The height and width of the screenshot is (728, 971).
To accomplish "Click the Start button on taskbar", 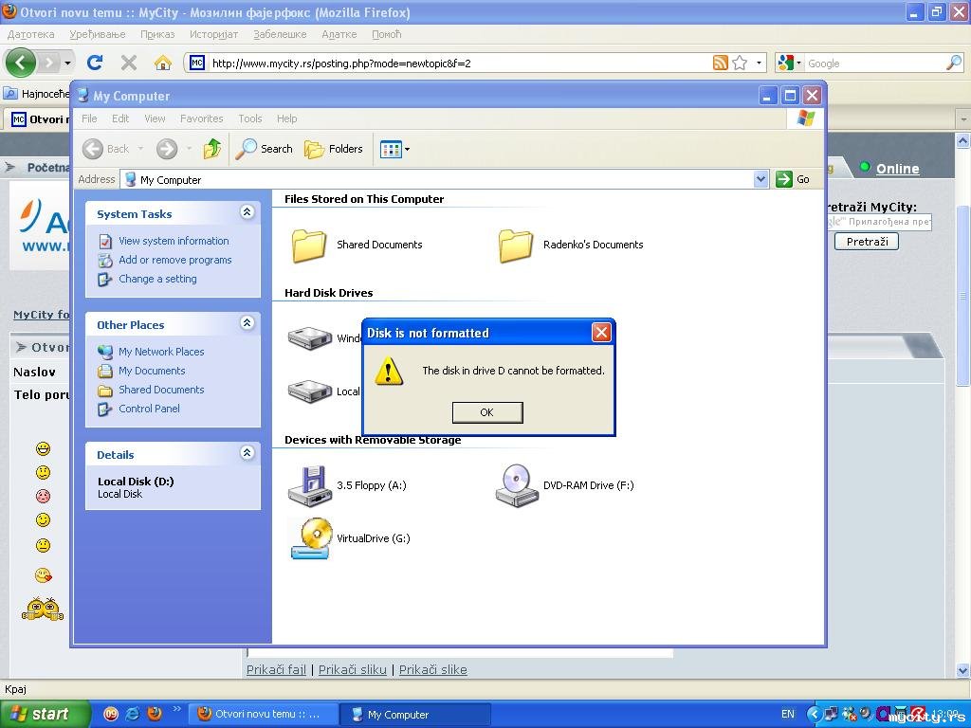I will pos(44,715).
